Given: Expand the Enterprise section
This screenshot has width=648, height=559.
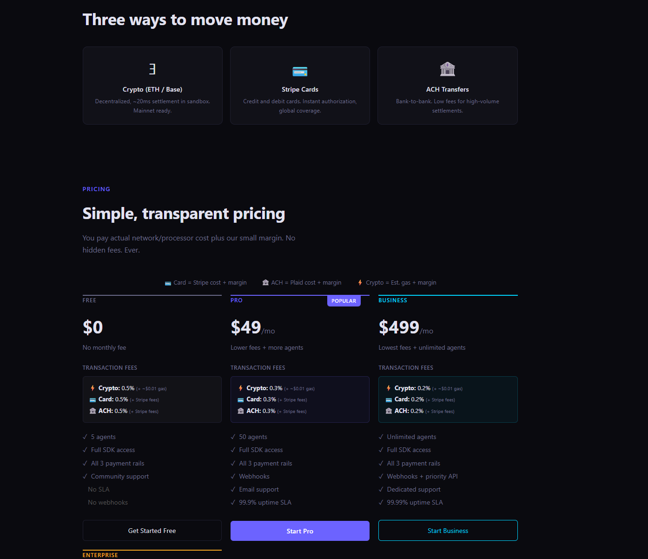Looking at the screenshot, I should click(100, 554).
